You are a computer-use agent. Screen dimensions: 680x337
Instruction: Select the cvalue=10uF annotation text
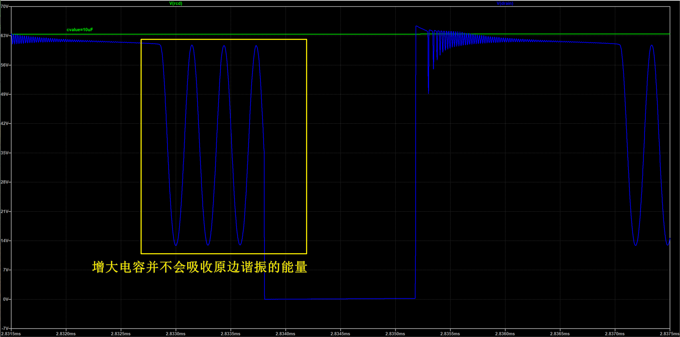coord(80,30)
